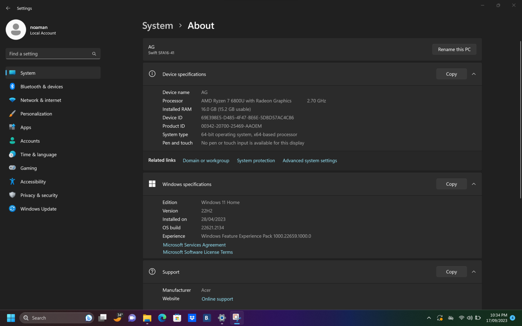Open the Online support website link
The width and height of the screenshot is (522, 326).
(x=217, y=299)
